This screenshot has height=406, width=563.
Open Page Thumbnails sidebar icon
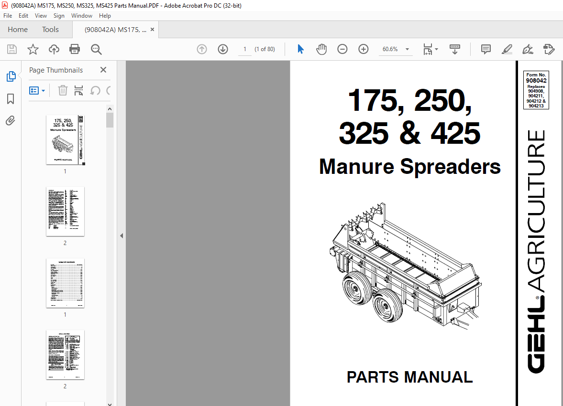[11, 76]
